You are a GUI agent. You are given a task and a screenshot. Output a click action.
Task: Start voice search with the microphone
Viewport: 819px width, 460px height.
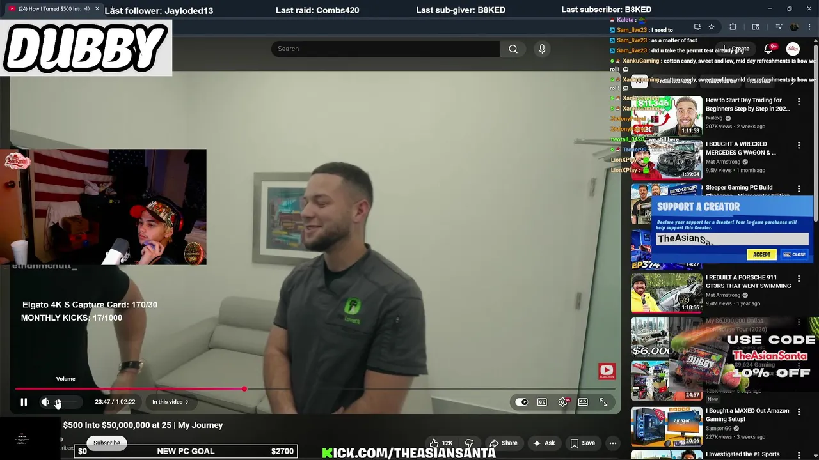pos(542,49)
